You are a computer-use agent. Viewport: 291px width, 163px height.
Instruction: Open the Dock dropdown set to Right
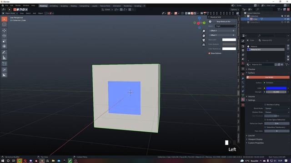pos(226,26)
